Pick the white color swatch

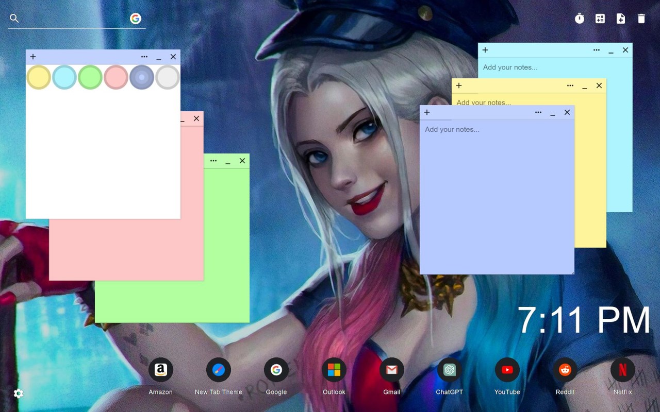(168, 77)
